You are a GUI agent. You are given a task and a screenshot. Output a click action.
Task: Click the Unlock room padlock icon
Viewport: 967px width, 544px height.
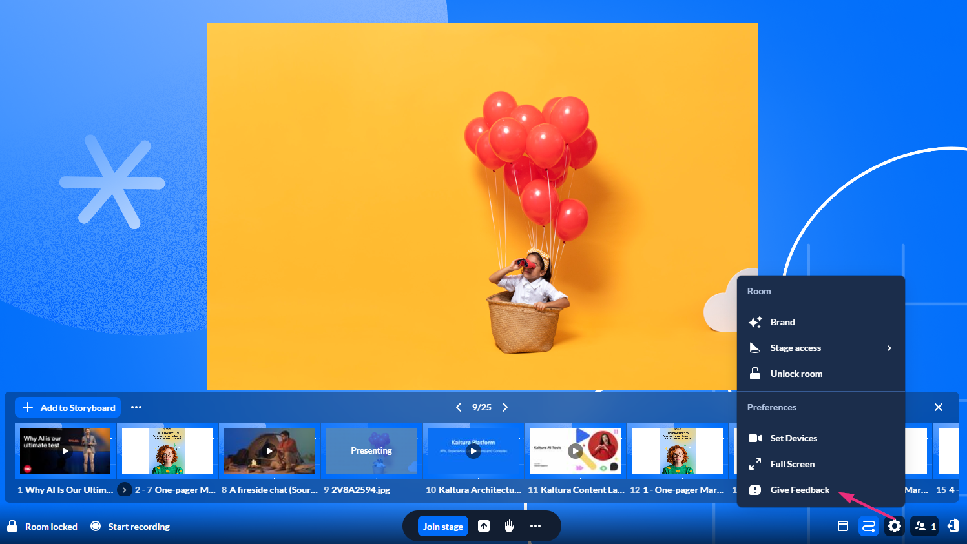[x=755, y=373]
